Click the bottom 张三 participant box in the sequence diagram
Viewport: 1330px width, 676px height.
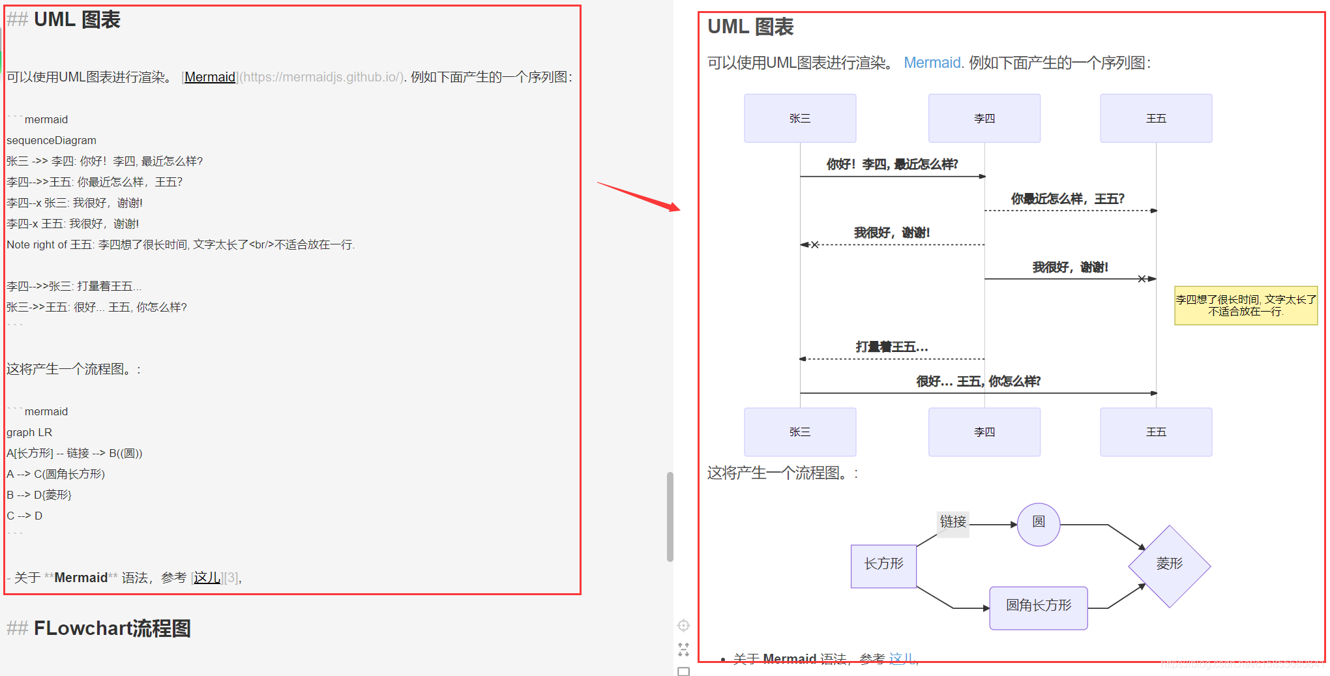[800, 432]
